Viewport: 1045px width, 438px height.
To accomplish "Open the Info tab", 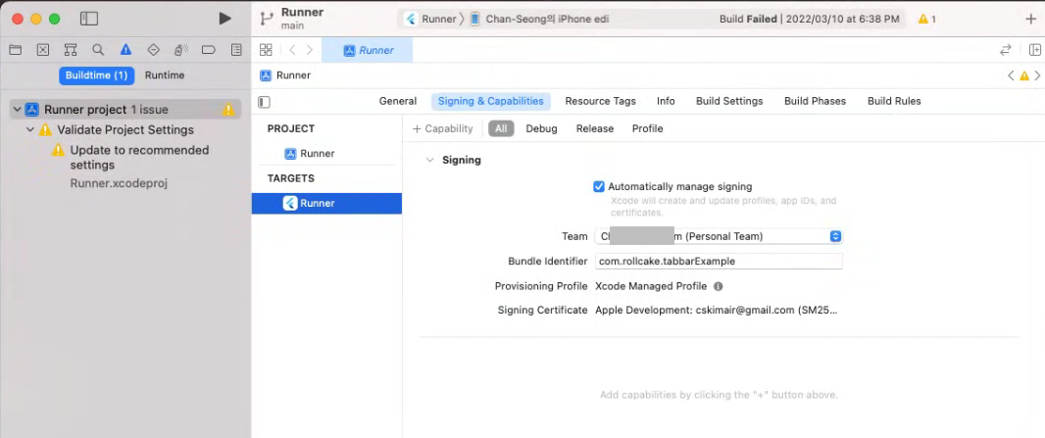I will (x=666, y=101).
